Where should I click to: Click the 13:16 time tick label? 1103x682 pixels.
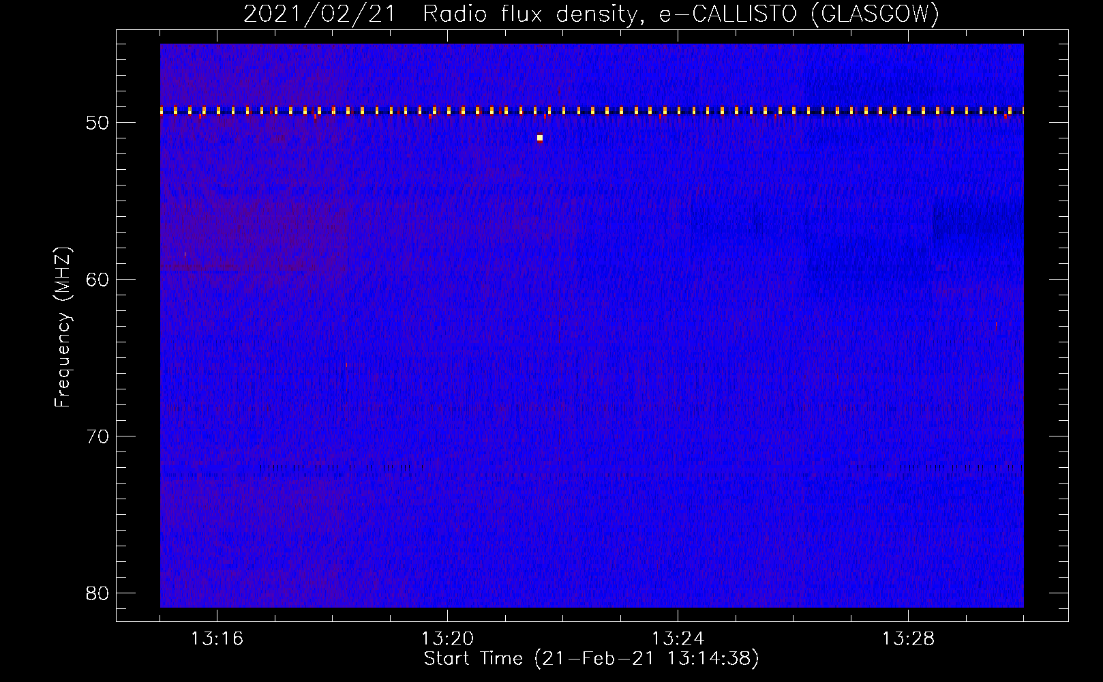pyautogui.click(x=217, y=639)
